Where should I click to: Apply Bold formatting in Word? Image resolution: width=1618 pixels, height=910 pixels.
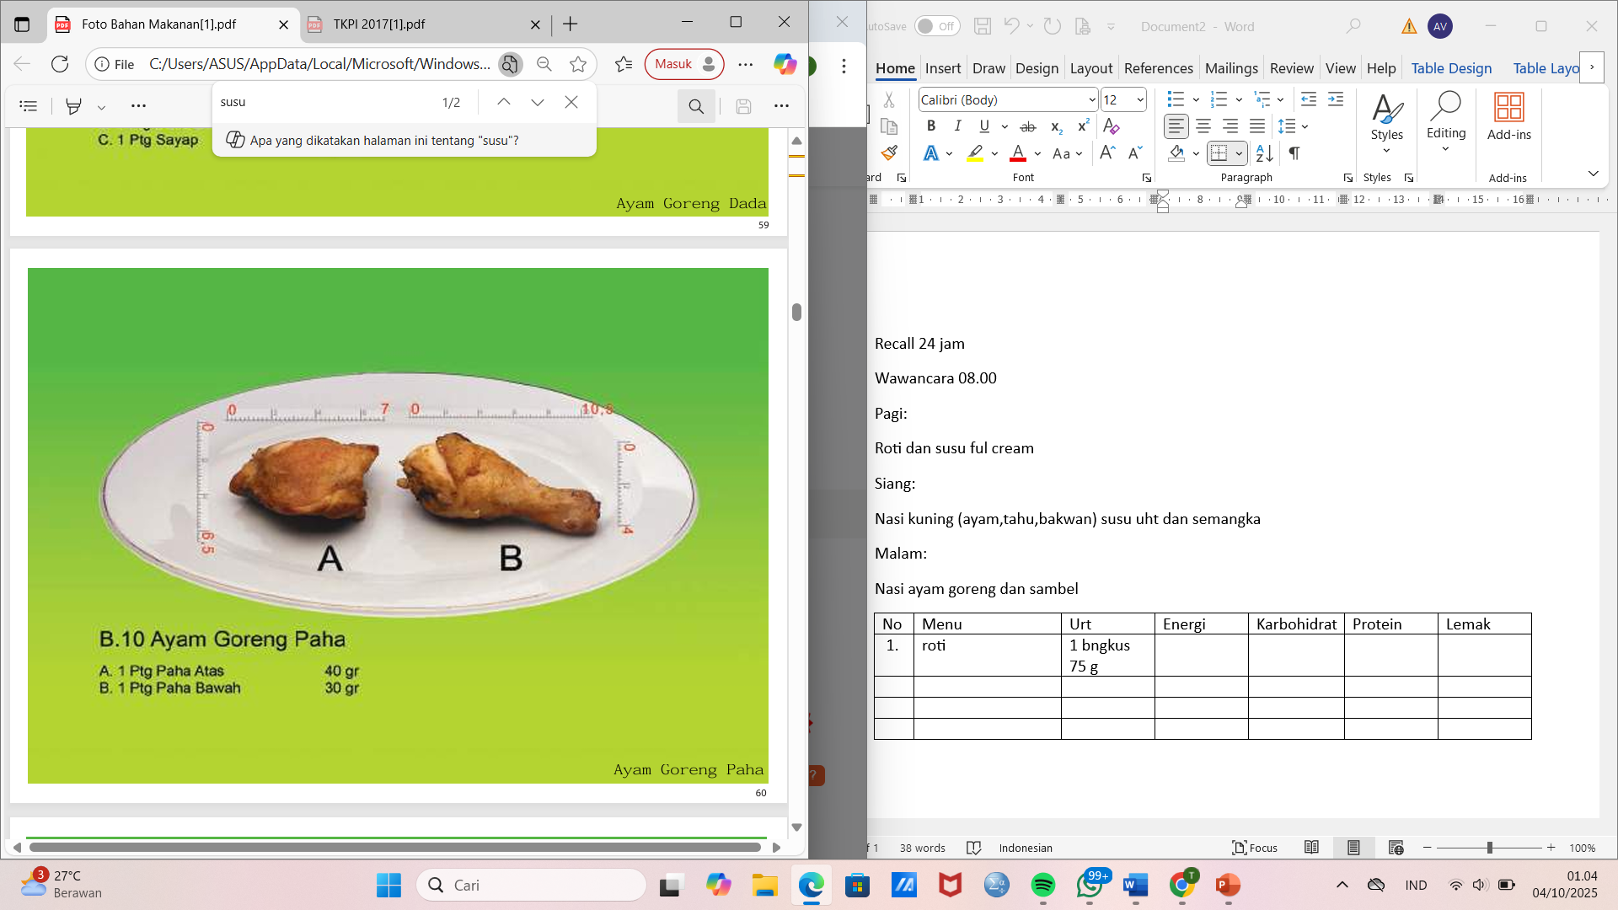pyautogui.click(x=931, y=126)
